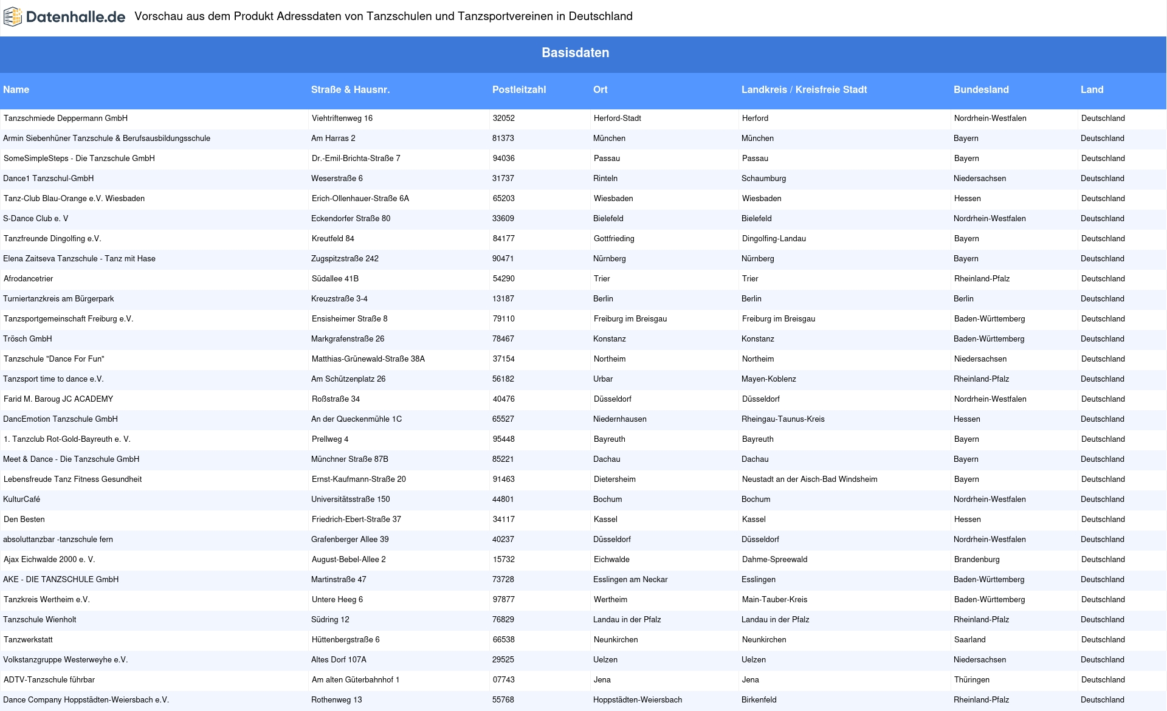This screenshot has height=711, width=1167.
Task: Click Farid M. Baroug JC ACADEMY
Action: click(58, 399)
